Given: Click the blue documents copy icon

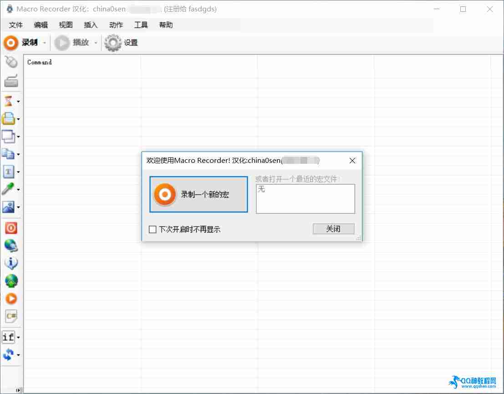Looking at the screenshot, I should 8,154.
